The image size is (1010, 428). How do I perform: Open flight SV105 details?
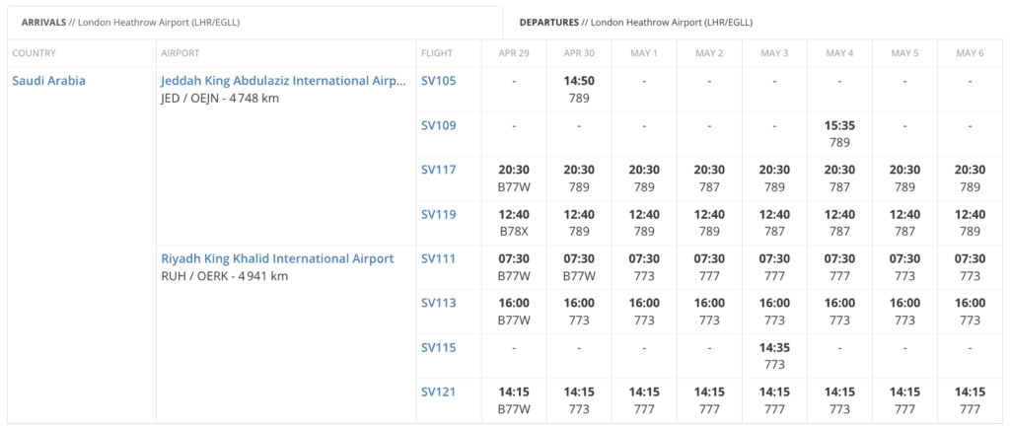click(x=439, y=81)
